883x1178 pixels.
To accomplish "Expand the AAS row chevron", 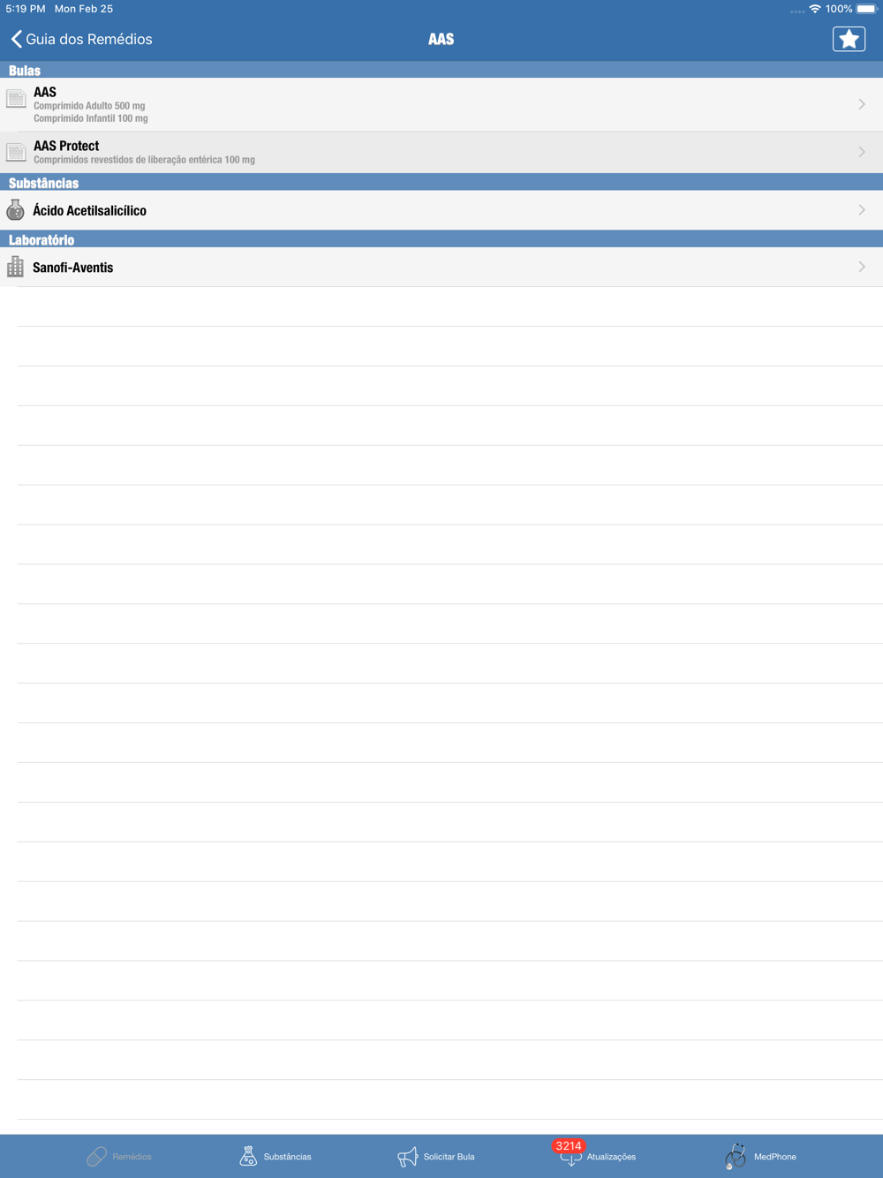I will pyautogui.click(x=862, y=104).
